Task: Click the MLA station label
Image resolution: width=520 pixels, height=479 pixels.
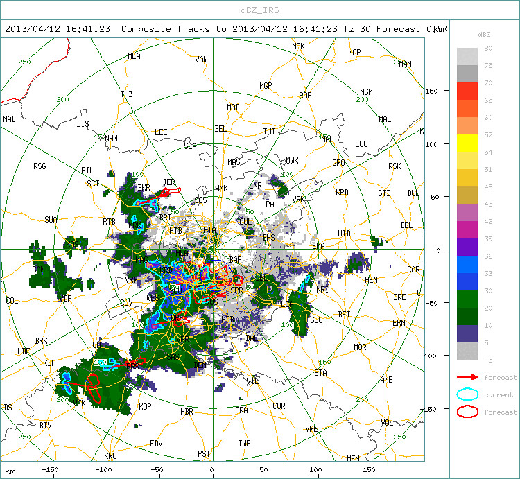Action: click(134, 56)
